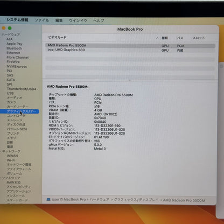The width and height of the screenshot is (224, 224).
Task: Select RAW対応 in the sidebar
Action: (13, 183)
